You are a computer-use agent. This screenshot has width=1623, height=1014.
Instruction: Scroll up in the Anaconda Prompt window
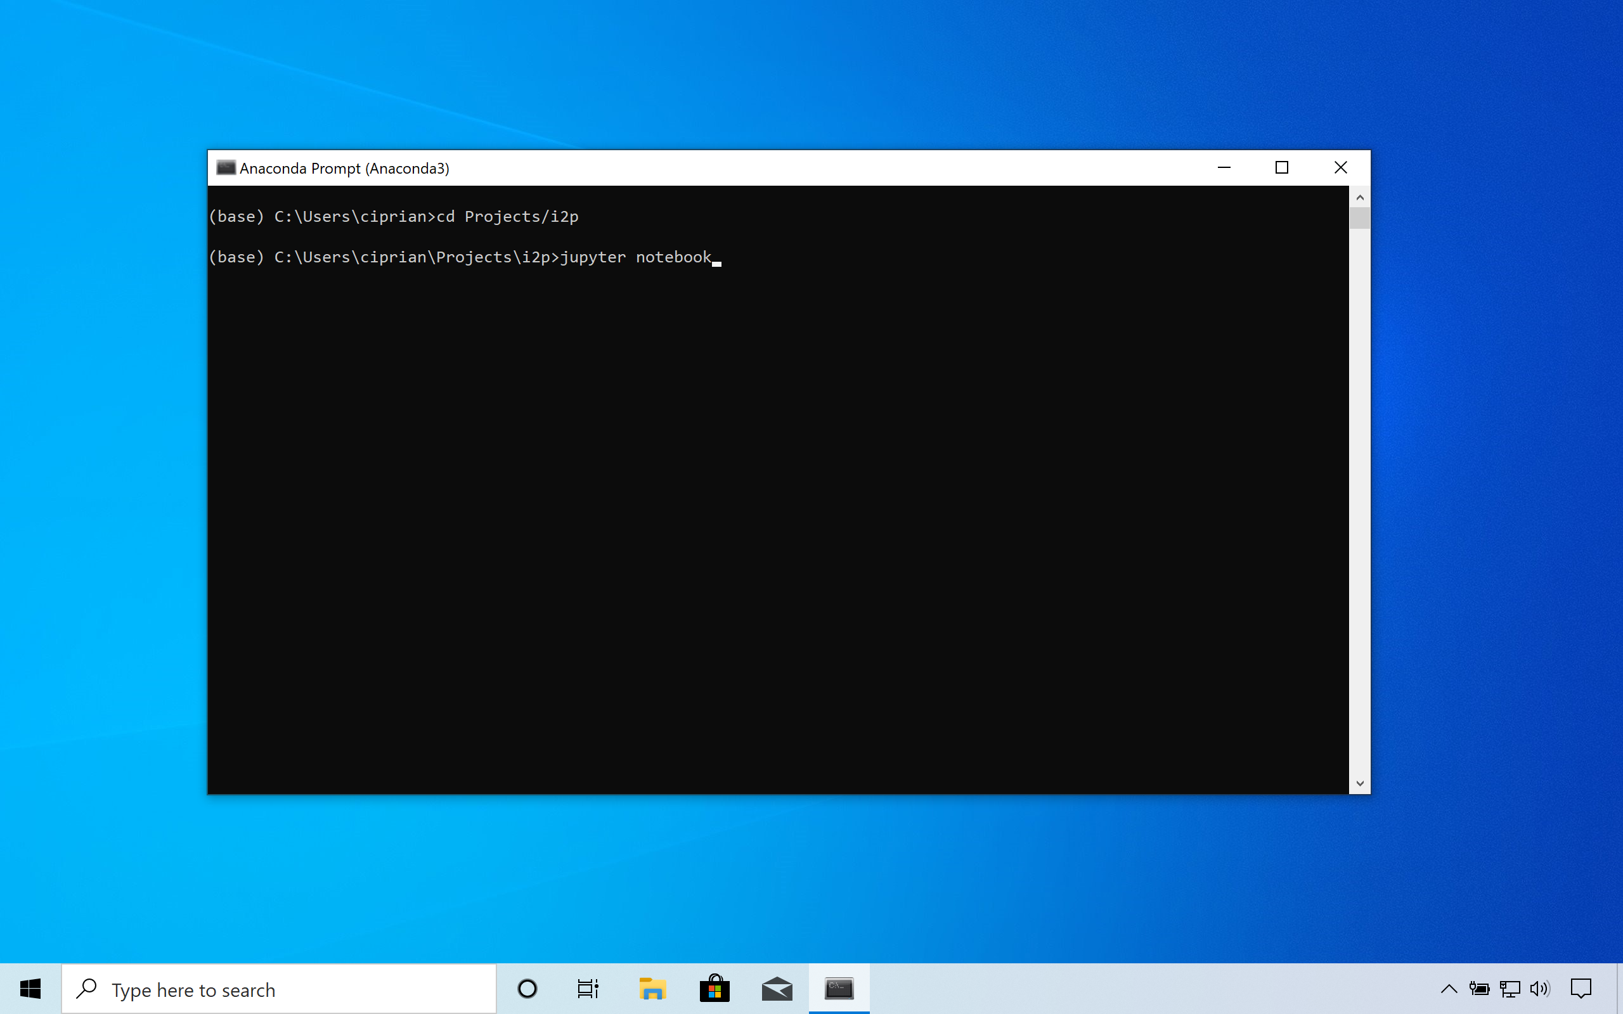coord(1359,196)
